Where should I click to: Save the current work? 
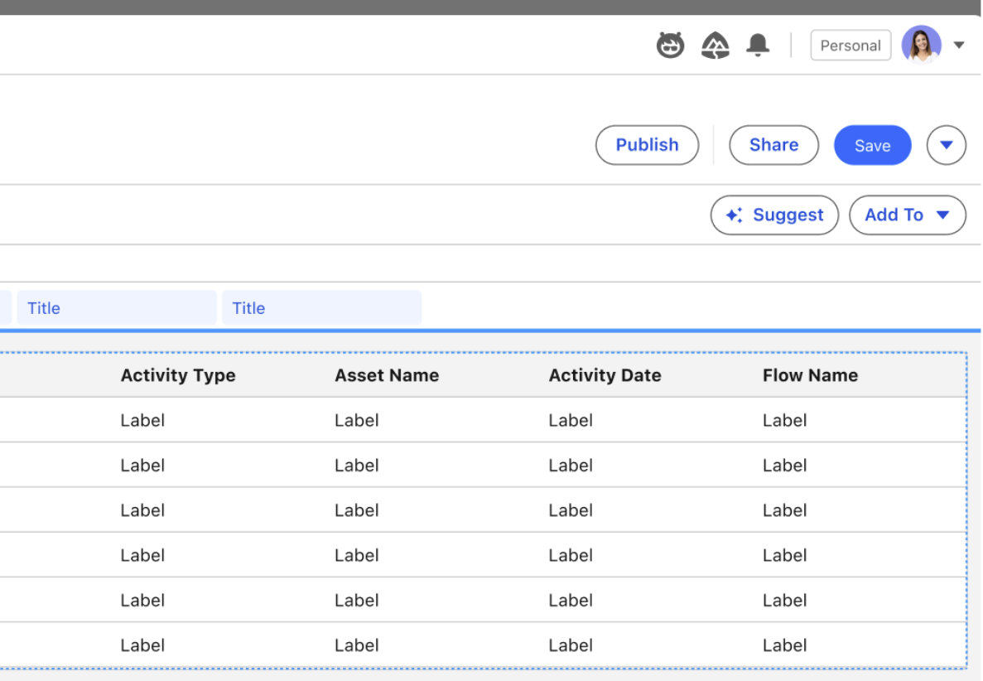[x=872, y=145]
